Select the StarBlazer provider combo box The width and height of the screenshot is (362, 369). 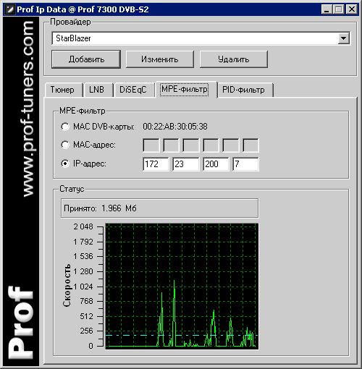click(x=201, y=38)
